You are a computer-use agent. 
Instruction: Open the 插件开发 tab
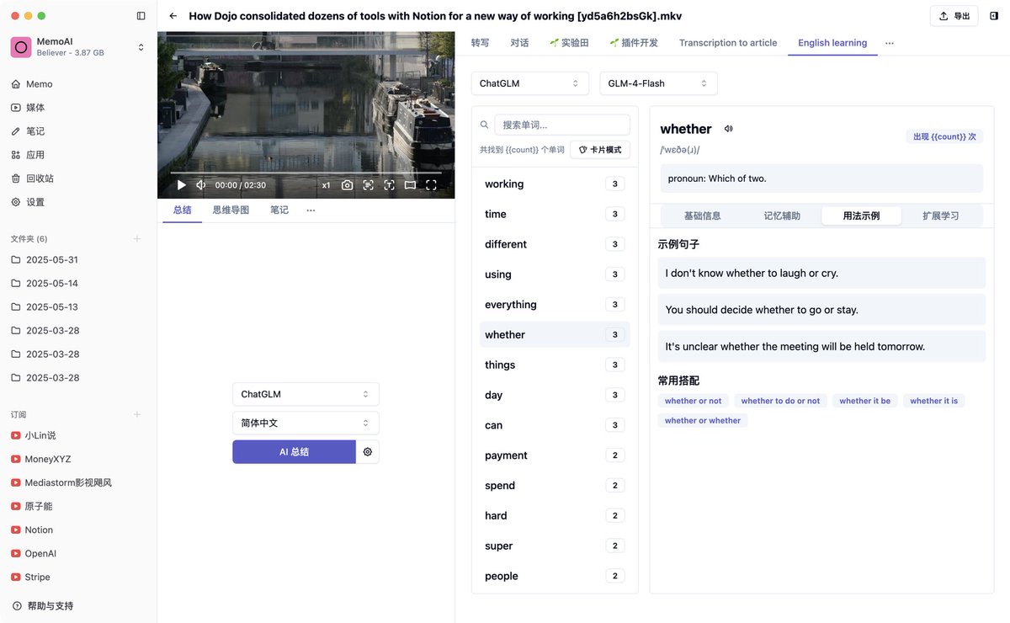coord(634,43)
